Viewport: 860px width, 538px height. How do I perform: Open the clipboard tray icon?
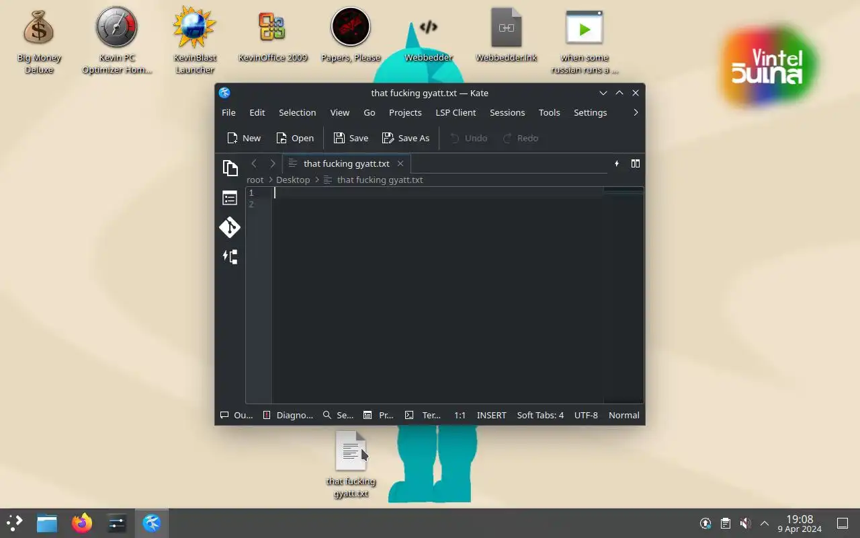726,523
